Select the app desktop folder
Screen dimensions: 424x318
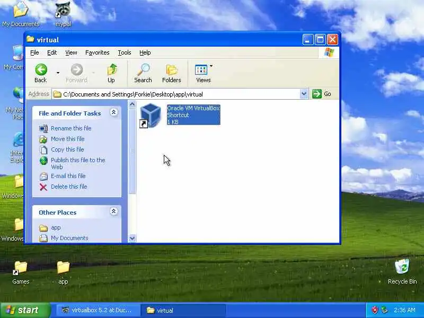pyautogui.click(x=63, y=272)
